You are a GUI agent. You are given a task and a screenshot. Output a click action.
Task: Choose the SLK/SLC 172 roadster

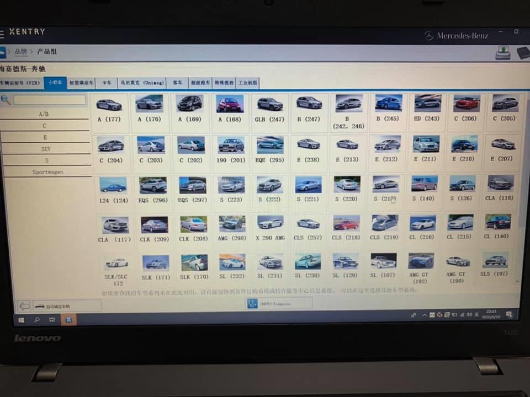pyautogui.click(x=116, y=271)
